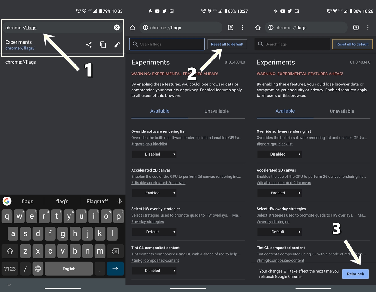Tap the Google G icon on keyboard
This screenshot has height=292, width=376.
click(7, 201)
